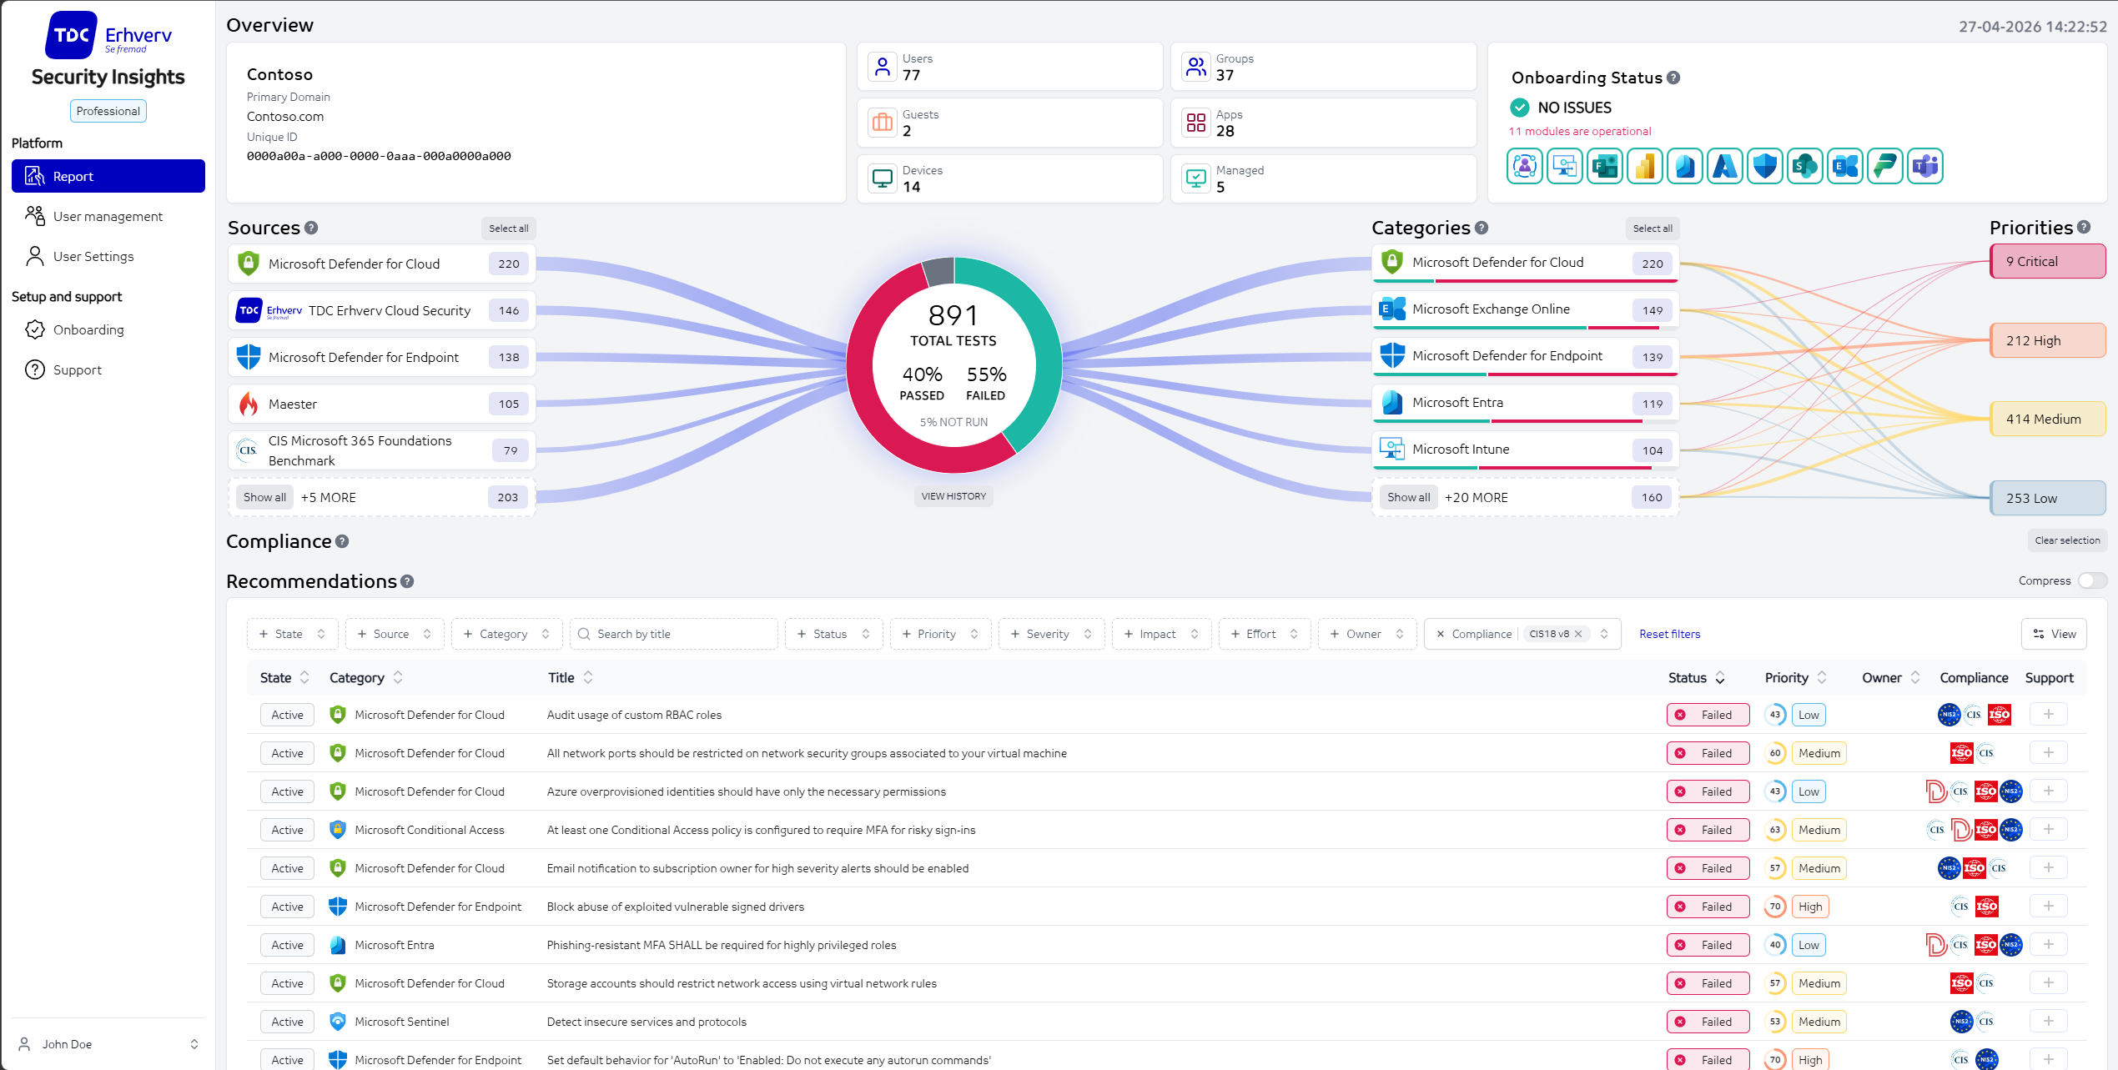2118x1070 pixels.
Task: Open the Support sidebar item
Action: click(x=108, y=369)
